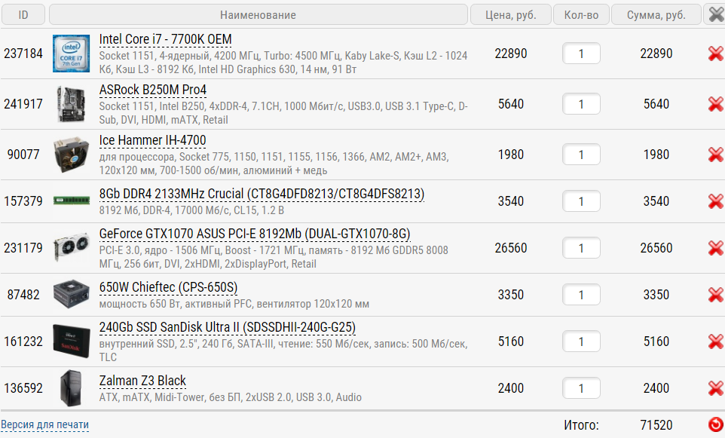Click the Кол-во column header
Image resolution: width=725 pixels, height=438 pixels.
coord(581,15)
